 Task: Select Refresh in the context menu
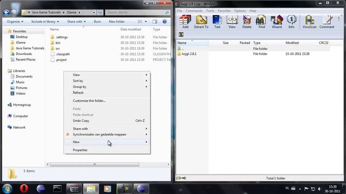[x=107, y=93]
